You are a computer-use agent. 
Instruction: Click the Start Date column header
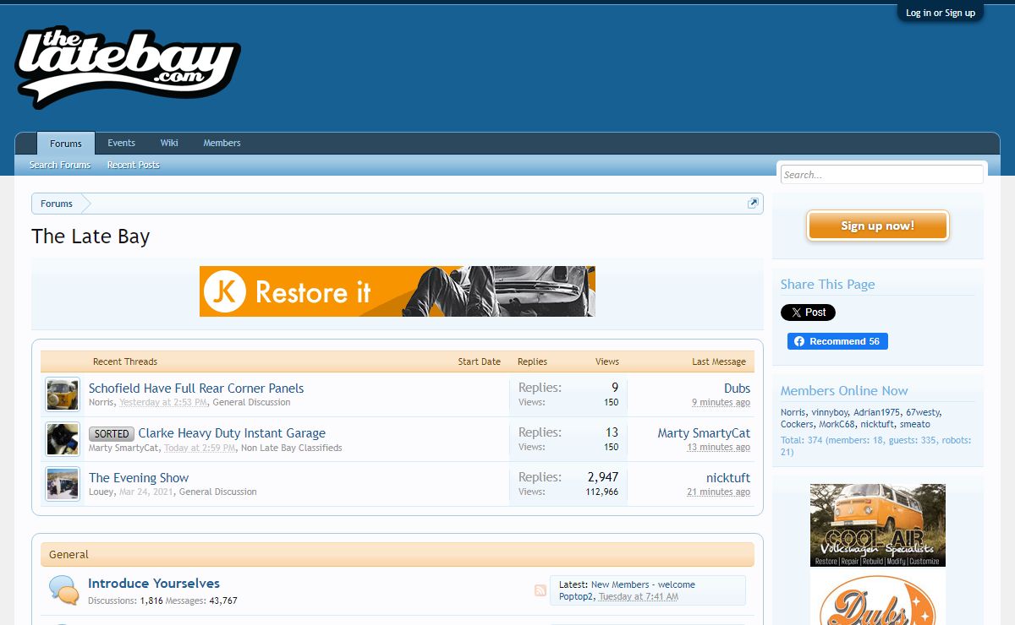[x=480, y=361]
